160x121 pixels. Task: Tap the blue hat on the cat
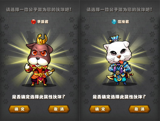115,38
